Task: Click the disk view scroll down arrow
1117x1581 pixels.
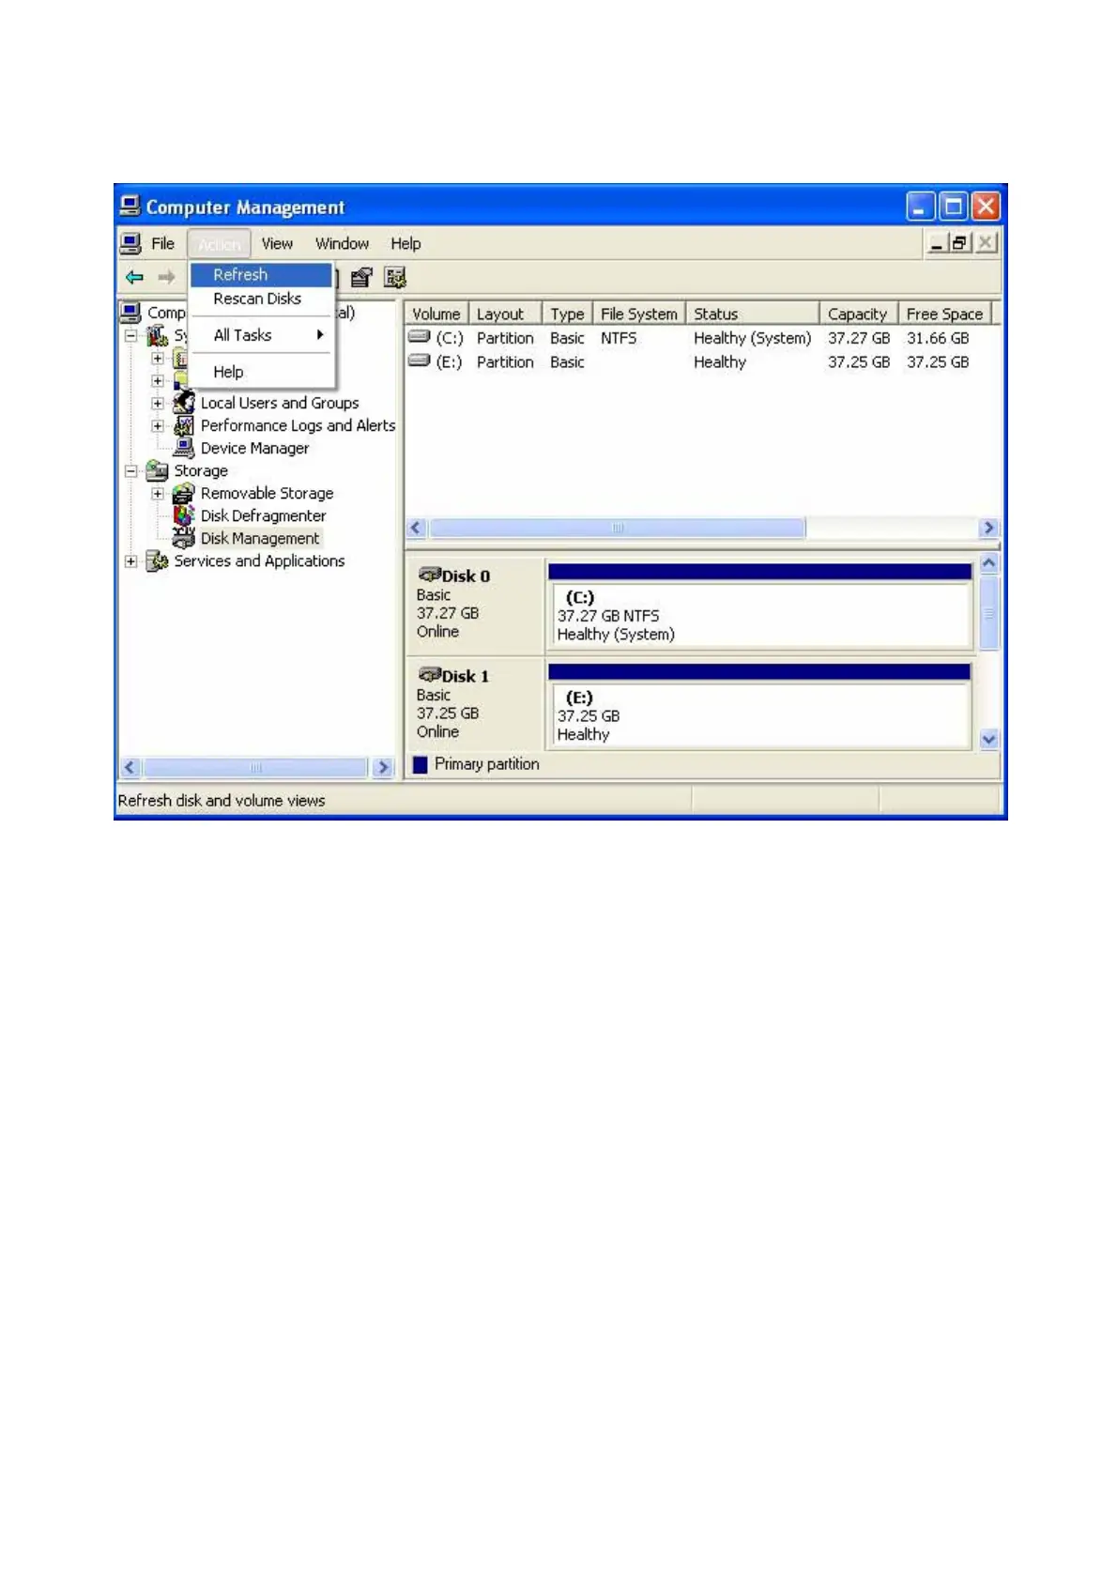Action: (x=988, y=740)
